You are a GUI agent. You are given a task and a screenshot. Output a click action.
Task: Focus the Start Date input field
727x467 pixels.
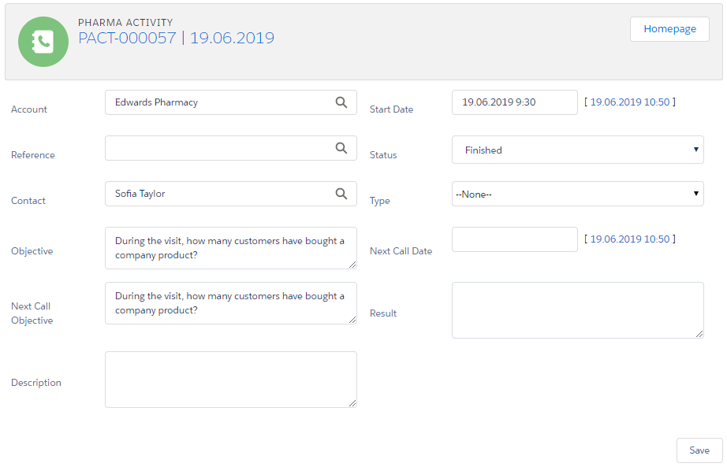514,102
